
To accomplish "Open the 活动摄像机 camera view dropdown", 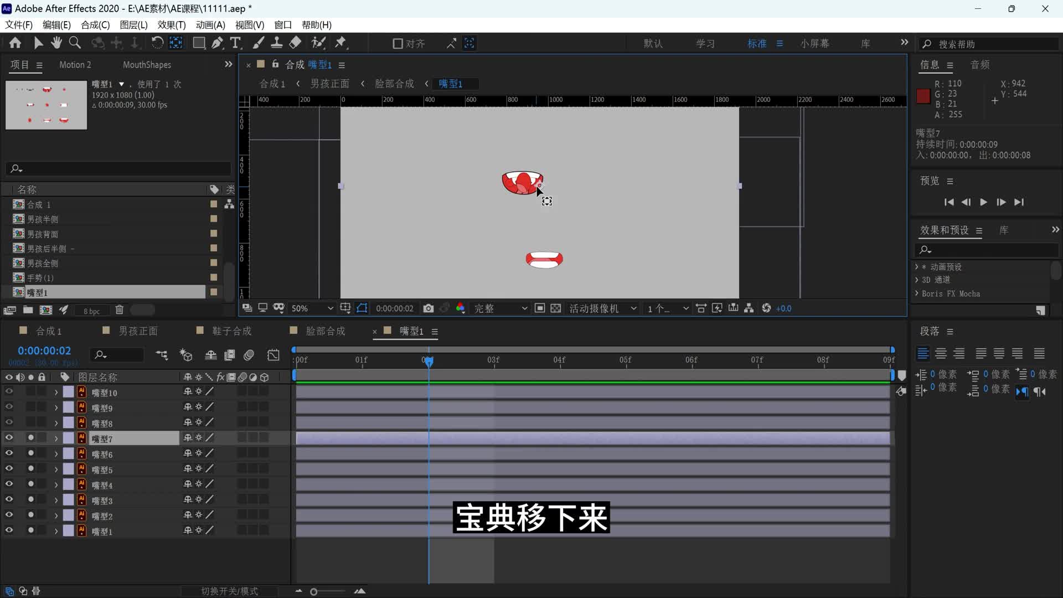I will point(603,308).
